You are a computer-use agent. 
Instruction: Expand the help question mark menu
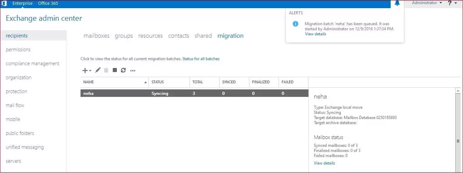452,3
